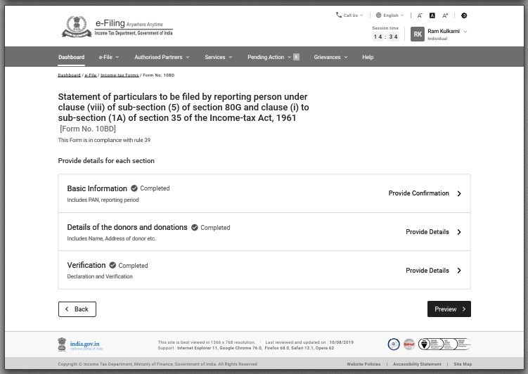Open the Call Us dropdown
This screenshot has height=374, width=528.
349,15
